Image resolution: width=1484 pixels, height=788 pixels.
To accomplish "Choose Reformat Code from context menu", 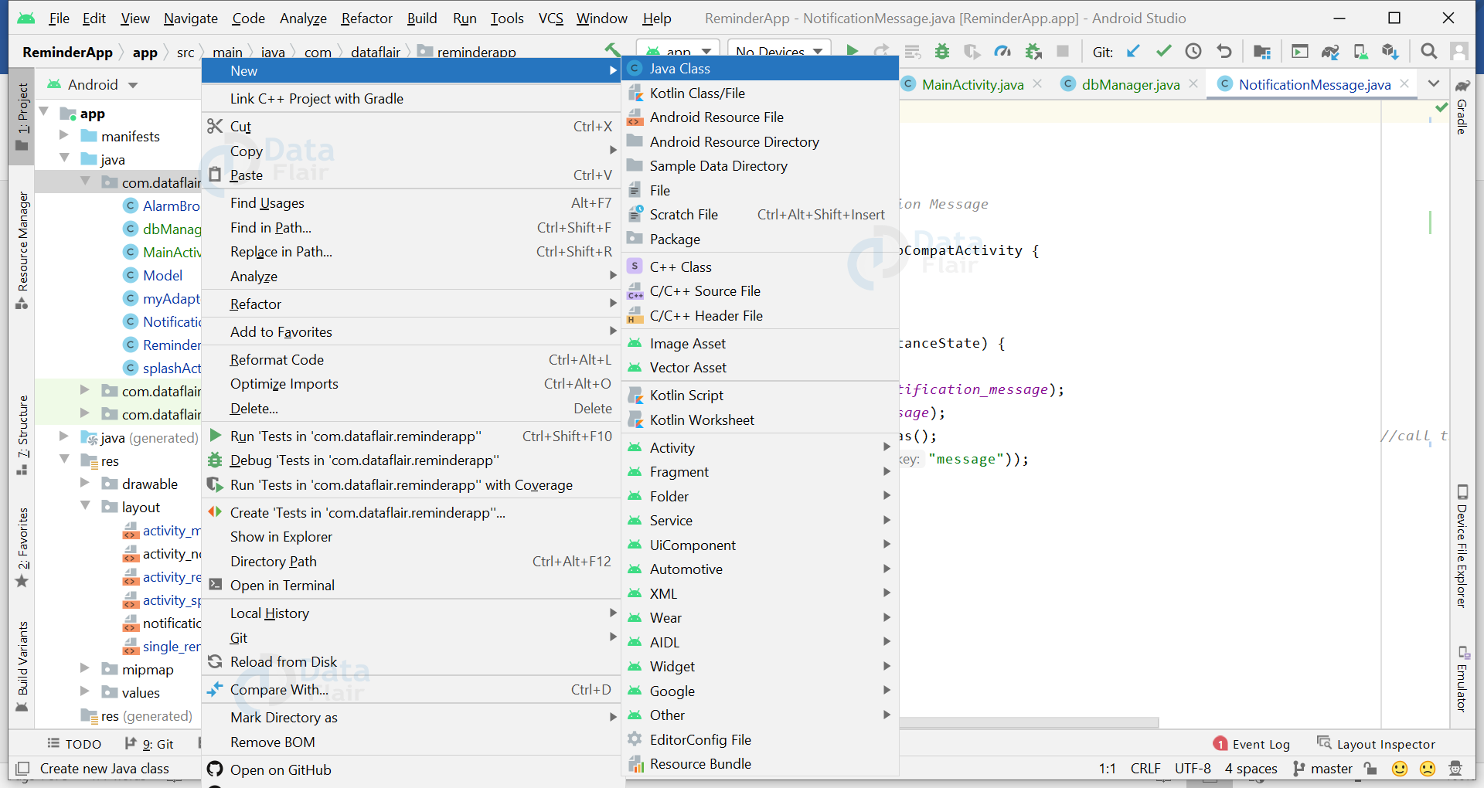I will (x=411, y=359).
